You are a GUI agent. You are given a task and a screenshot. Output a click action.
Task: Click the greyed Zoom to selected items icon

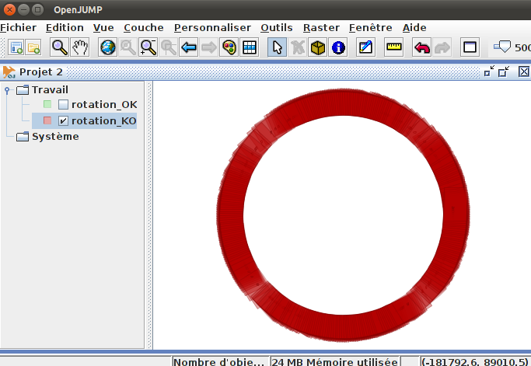coord(128,47)
